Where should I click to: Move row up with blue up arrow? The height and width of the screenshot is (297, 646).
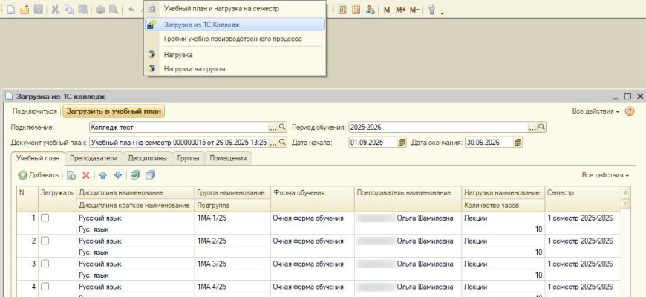[103, 175]
